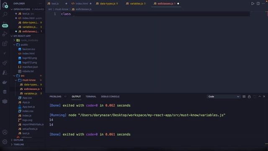This screenshot has width=268, height=151.
Task: Open Explorer panel more actions
Action: [x=40, y=4]
